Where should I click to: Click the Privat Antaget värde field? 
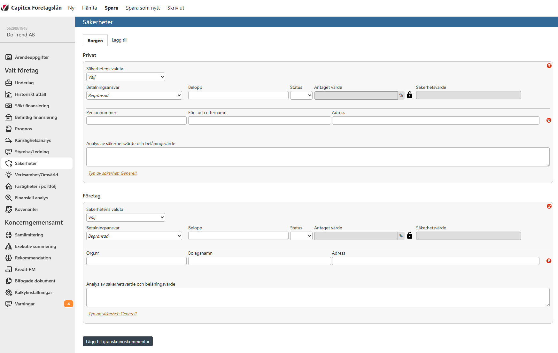[356, 95]
